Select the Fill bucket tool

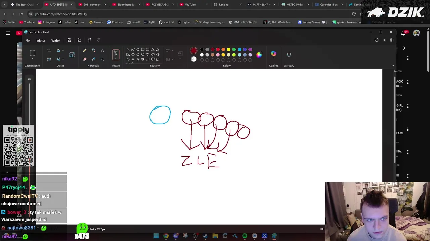[94, 50]
